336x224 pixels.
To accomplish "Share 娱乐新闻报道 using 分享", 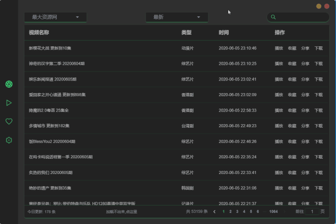I will [305, 79].
